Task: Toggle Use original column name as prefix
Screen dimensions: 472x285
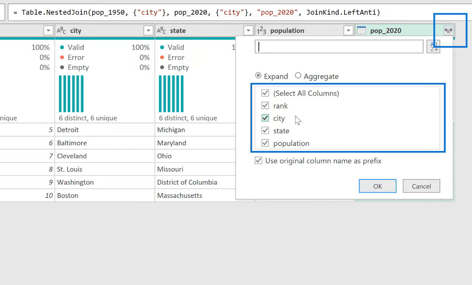Action: (258, 161)
